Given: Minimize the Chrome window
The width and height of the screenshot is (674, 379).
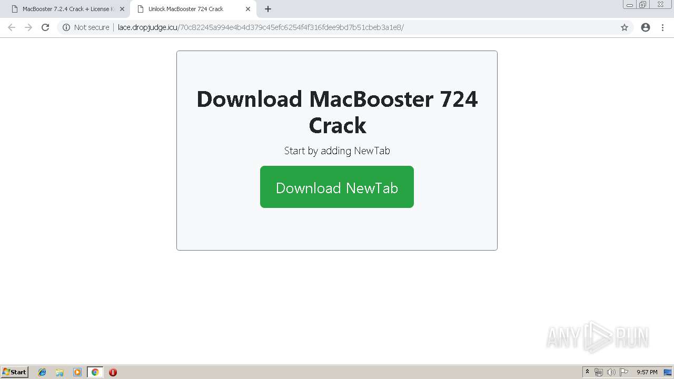Looking at the screenshot, I should 630,5.
